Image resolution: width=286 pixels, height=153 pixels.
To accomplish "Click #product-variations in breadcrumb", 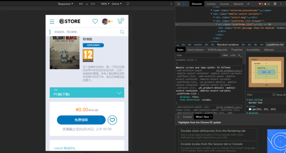I will click(x=228, y=45).
